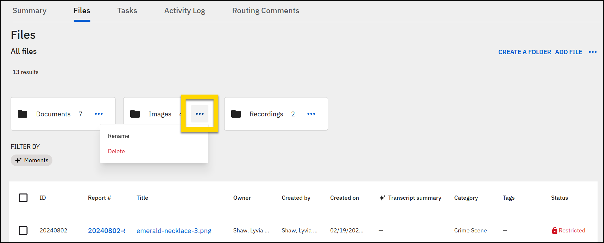This screenshot has width=604, height=243.
Task: Open the Documents folder
Action: pos(63,114)
